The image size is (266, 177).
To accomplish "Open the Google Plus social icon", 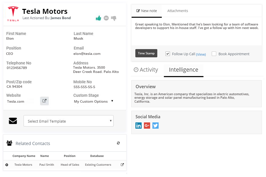I will (x=147, y=125).
